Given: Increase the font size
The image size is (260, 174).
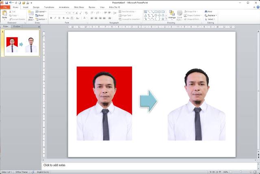Looking at the screenshot, I should click(x=77, y=13).
